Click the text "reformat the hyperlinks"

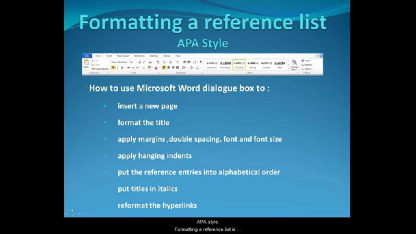(x=157, y=205)
